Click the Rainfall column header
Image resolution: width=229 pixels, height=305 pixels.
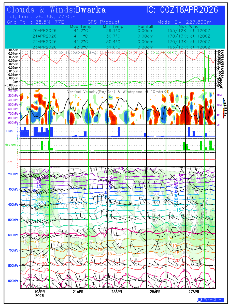click(x=145, y=27)
